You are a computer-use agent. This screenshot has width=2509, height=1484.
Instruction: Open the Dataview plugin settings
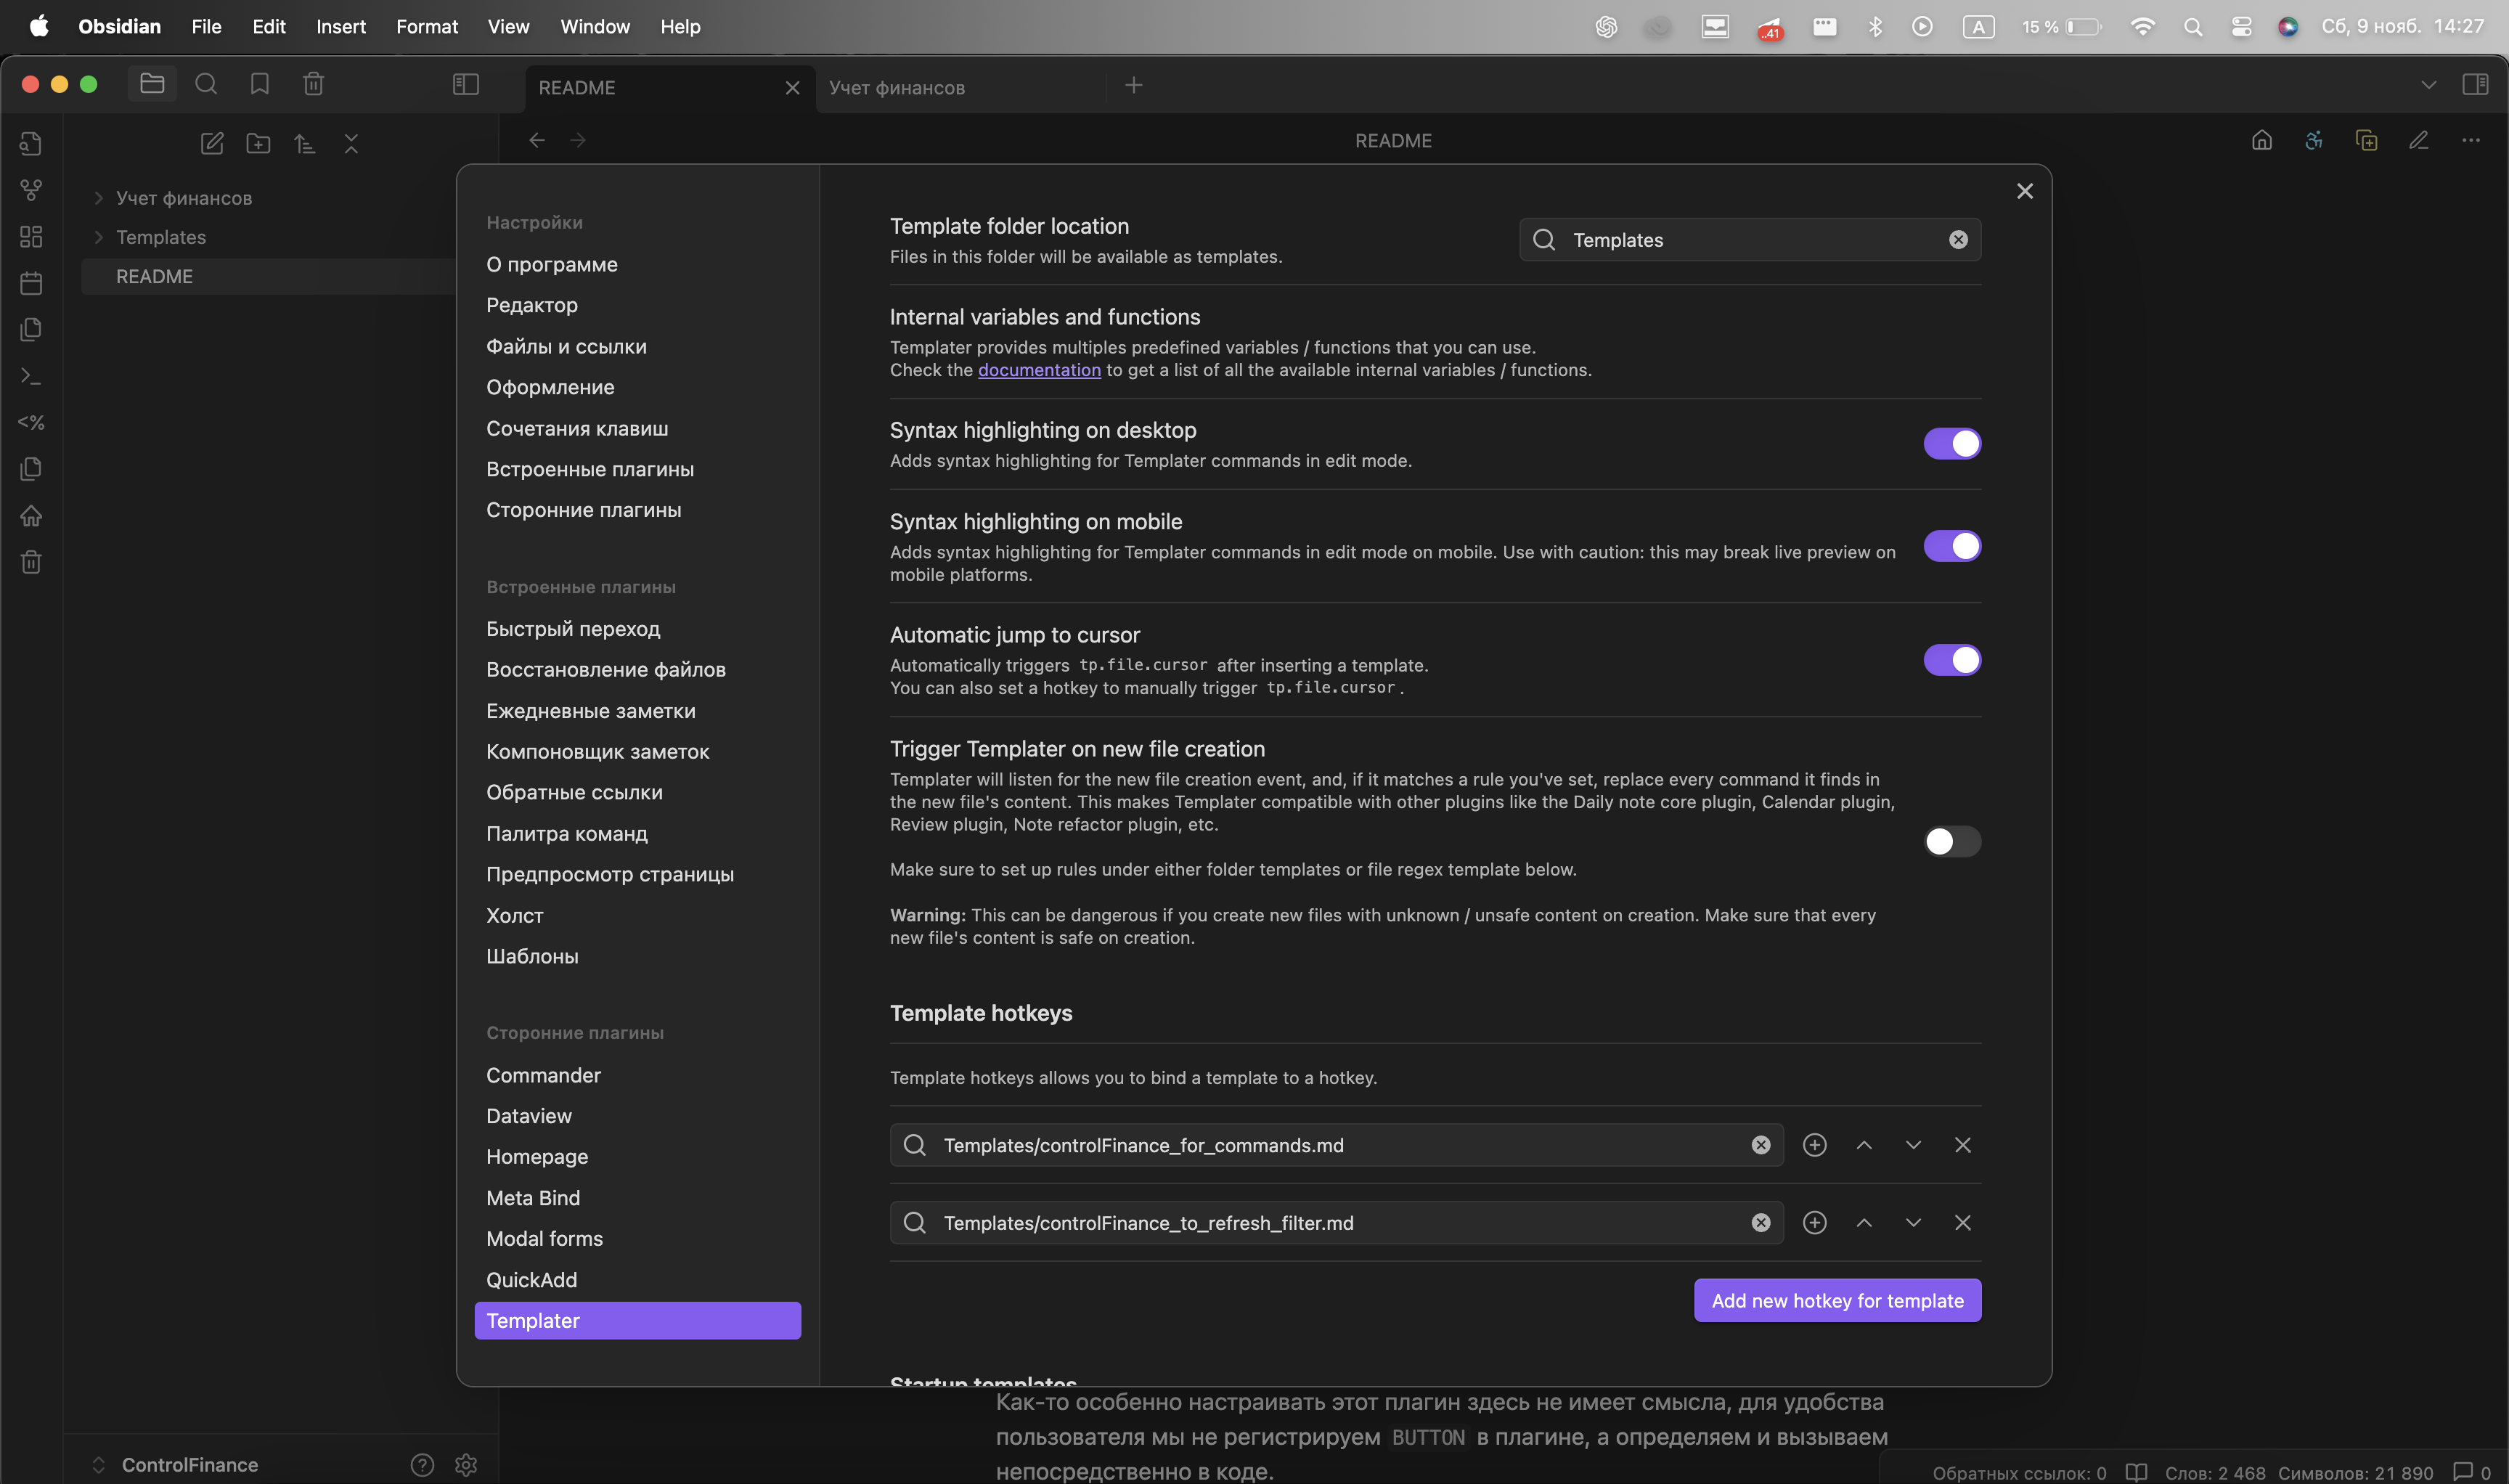tap(529, 1116)
